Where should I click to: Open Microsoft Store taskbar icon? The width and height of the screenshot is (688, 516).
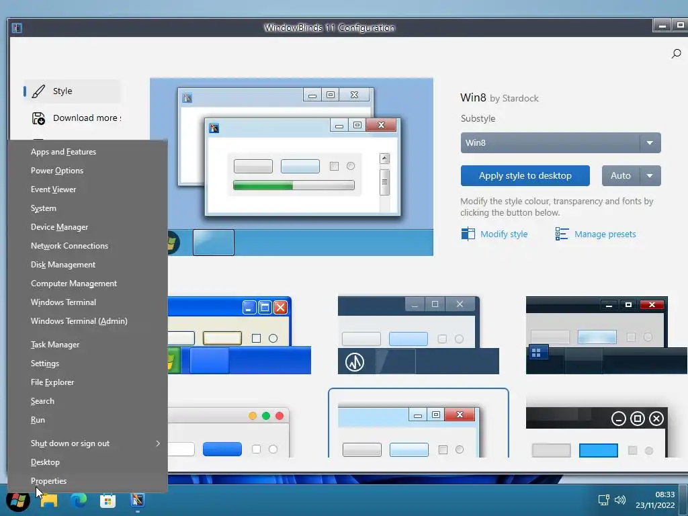[x=107, y=500]
